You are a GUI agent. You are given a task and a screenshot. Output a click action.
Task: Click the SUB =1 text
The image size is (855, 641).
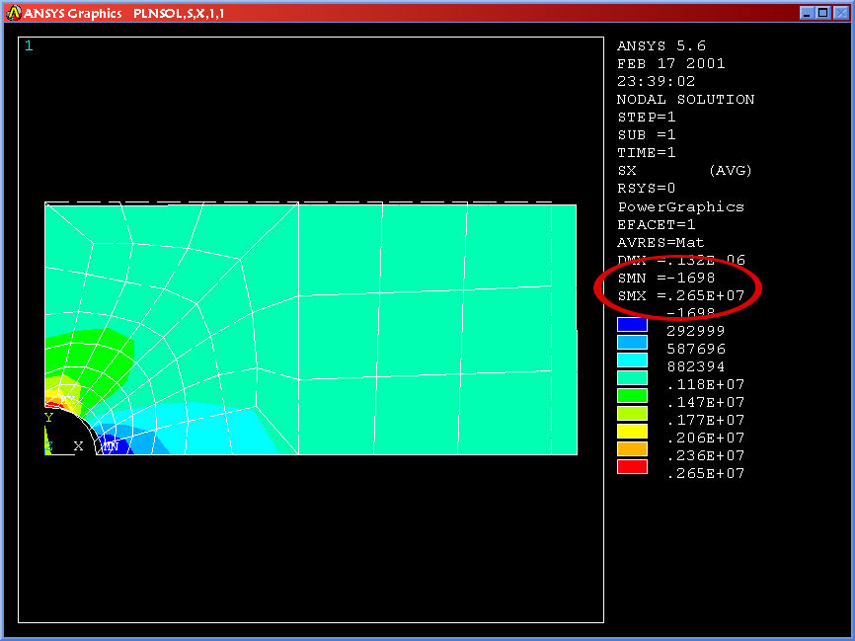click(x=647, y=134)
